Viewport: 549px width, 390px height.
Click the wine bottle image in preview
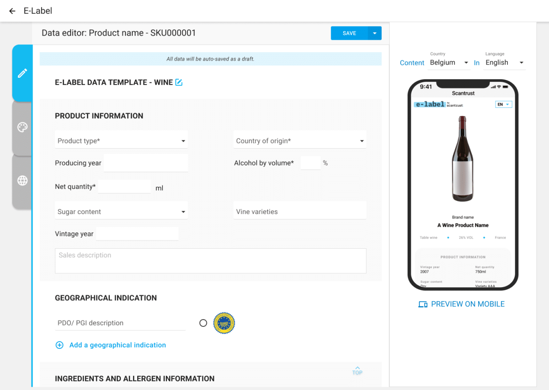pos(463,159)
